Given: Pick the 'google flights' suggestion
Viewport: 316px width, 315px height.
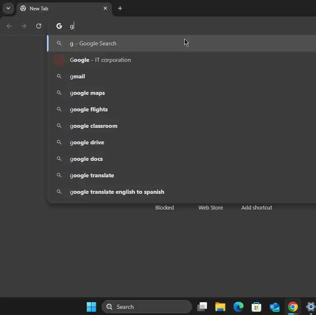Looking at the screenshot, I should (181, 109).
